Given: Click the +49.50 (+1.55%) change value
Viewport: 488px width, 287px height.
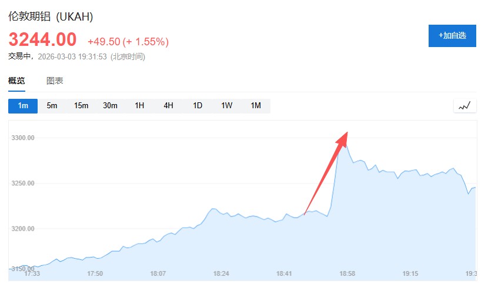Looking at the screenshot, I should (x=128, y=42).
